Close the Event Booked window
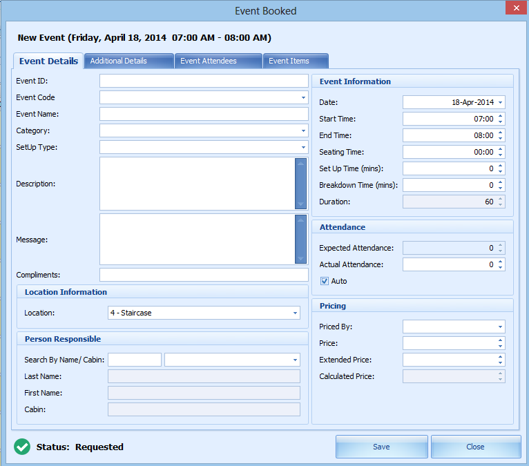 516,8
